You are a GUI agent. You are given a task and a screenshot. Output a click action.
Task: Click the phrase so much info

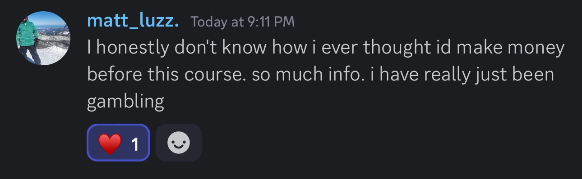click(306, 75)
